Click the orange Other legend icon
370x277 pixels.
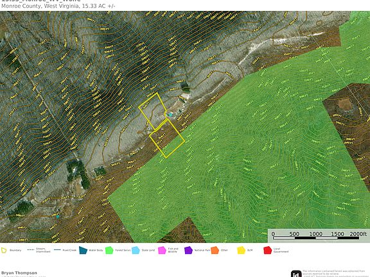click(215, 250)
